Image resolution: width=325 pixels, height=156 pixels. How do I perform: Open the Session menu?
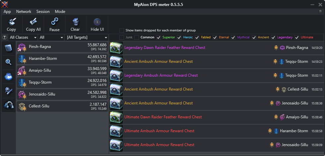point(43,12)
